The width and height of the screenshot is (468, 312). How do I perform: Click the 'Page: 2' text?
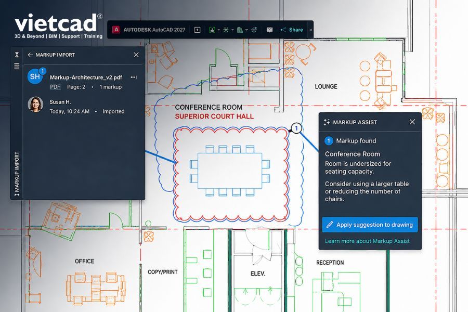click(x=76, y=87)
